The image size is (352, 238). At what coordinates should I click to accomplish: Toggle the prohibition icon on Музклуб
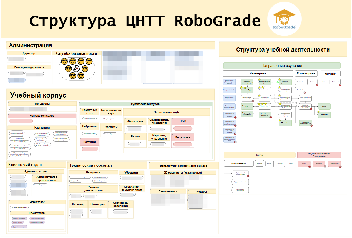click(325, 166)
